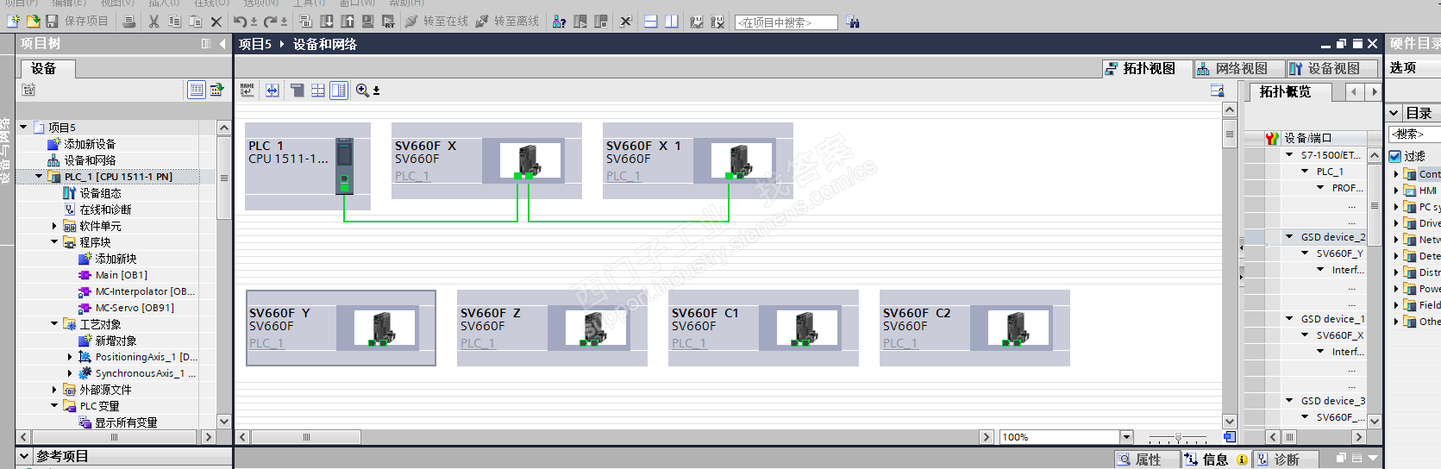Click the 在项目中搜索 search field

(786, 22)
